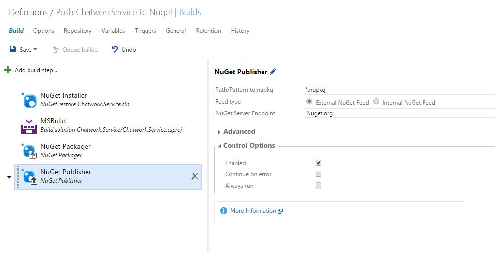Click the Definitions breadcrumb

coord(29,12)
